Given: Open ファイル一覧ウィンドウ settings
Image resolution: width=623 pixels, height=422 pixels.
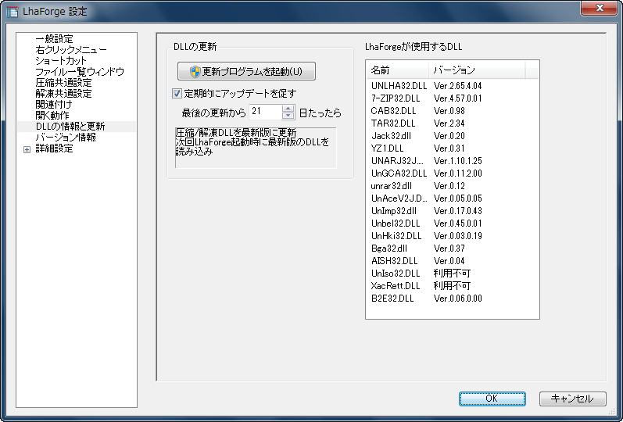Looking at the screenshot, I should click(80, 72).
